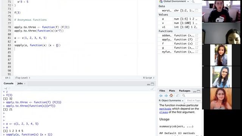The height and width of the screenshot is (136, 242).
Task: Click the 84:1 cursor position indicator
Action: click(8, 78)
